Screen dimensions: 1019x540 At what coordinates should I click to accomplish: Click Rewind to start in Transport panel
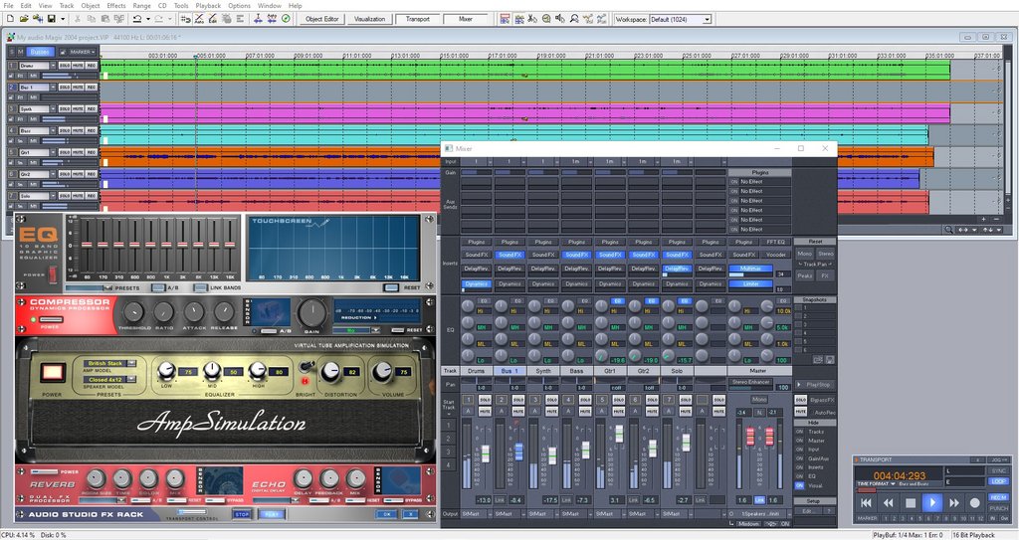[867, 503]
